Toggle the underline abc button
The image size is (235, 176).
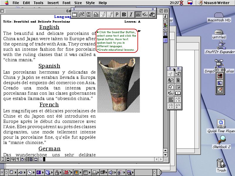pyautogui.click(x=138, y=14)
